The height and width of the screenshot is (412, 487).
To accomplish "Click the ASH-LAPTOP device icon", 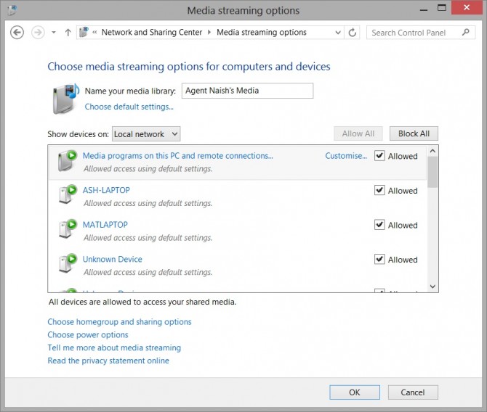I will (67, 194).
